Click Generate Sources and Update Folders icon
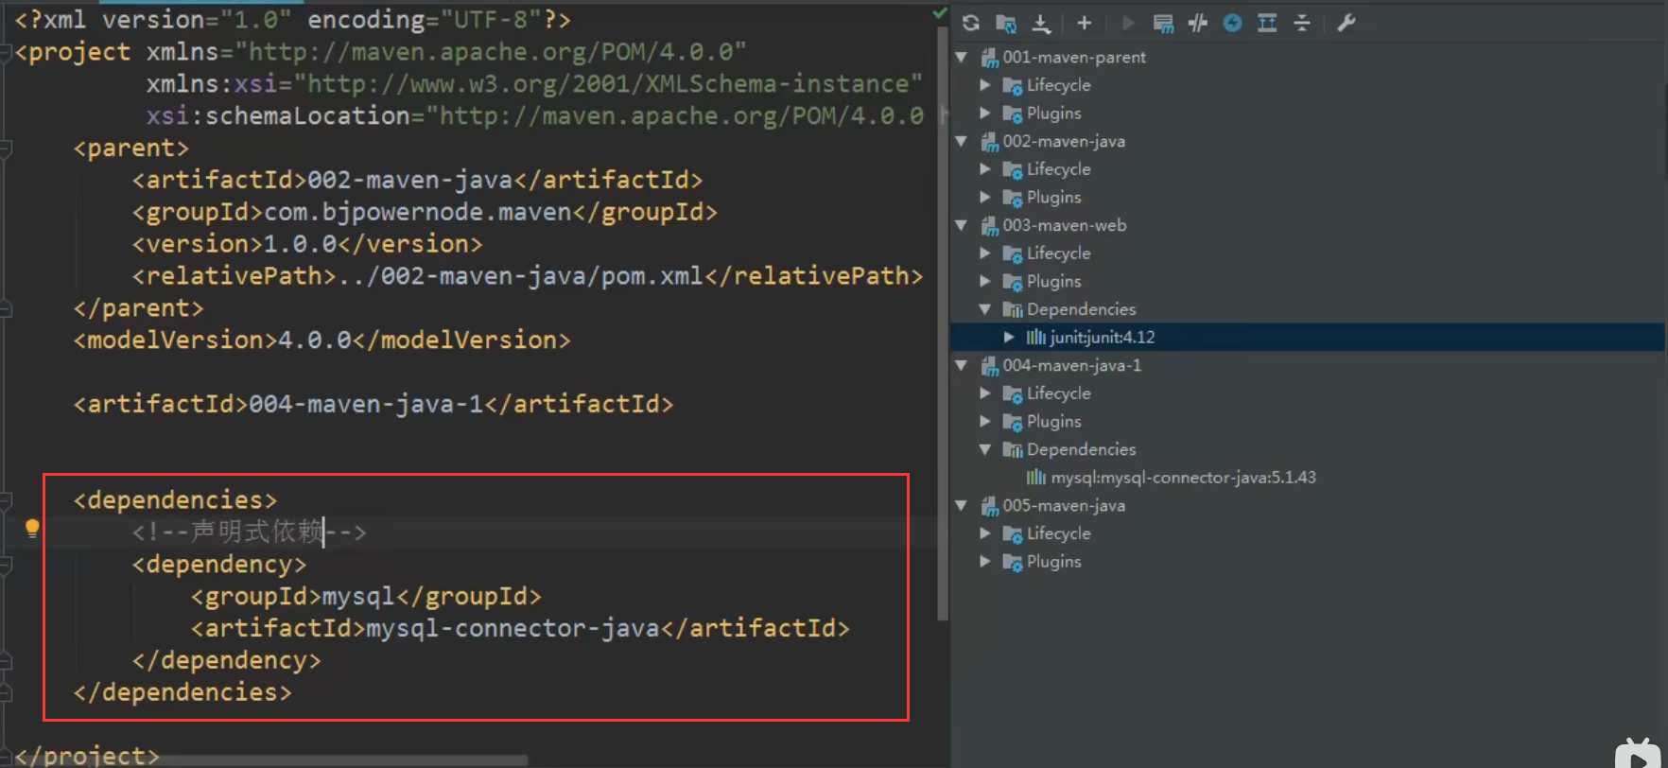 (1006, 23)
